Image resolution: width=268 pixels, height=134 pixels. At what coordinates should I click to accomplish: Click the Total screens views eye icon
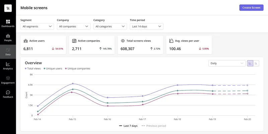pos(123,41)
